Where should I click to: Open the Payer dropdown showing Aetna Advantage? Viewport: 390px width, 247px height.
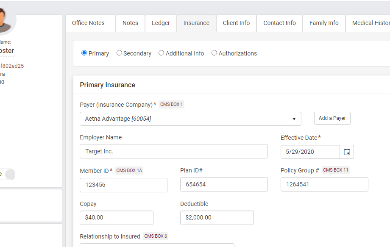tap(190, 119)
